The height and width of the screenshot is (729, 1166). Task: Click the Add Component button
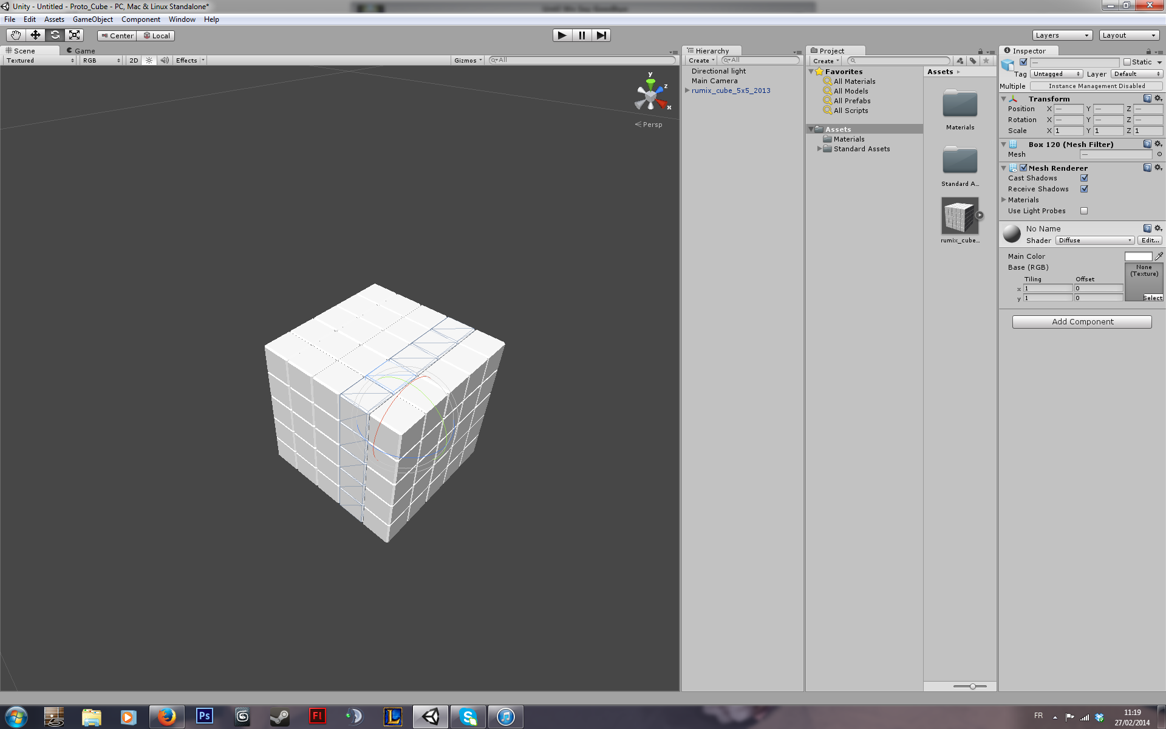coord(1082,322)
